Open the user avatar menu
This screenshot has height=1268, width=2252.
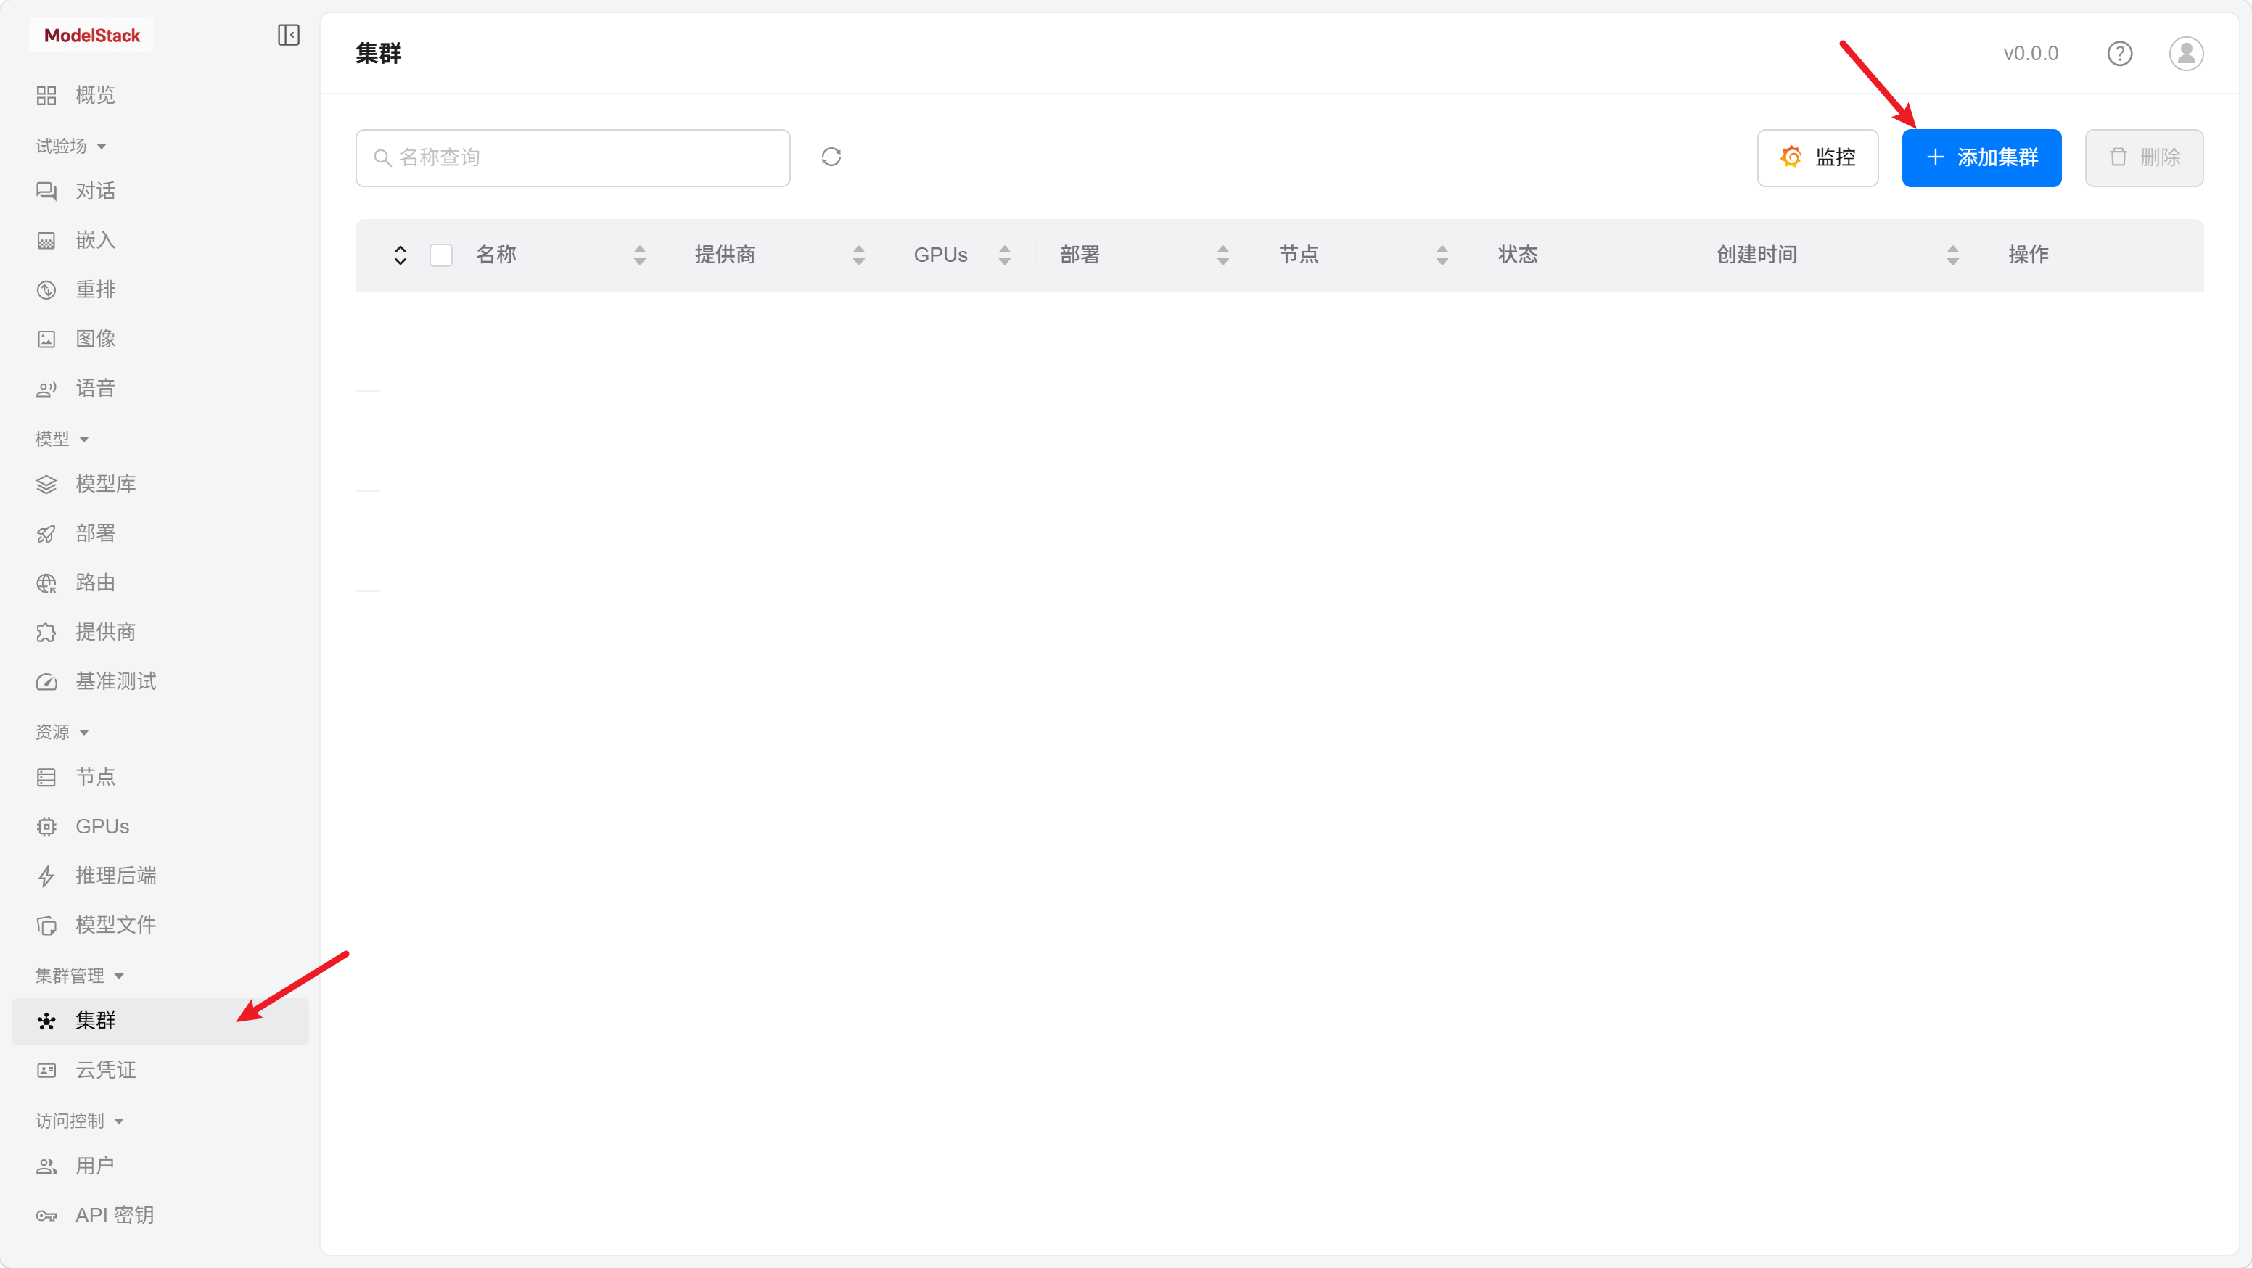pos(2185,53)
